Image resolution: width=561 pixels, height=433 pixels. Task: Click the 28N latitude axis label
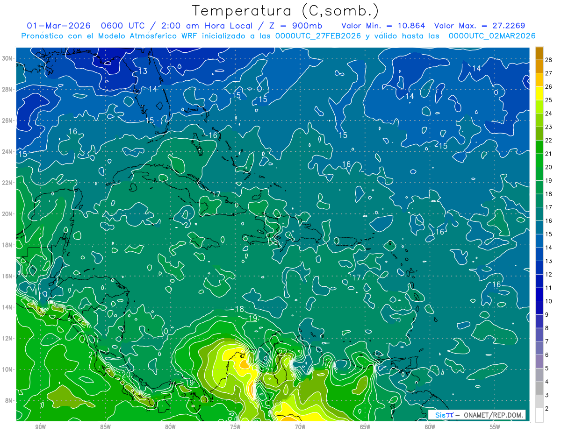click(x=8, y=89)
